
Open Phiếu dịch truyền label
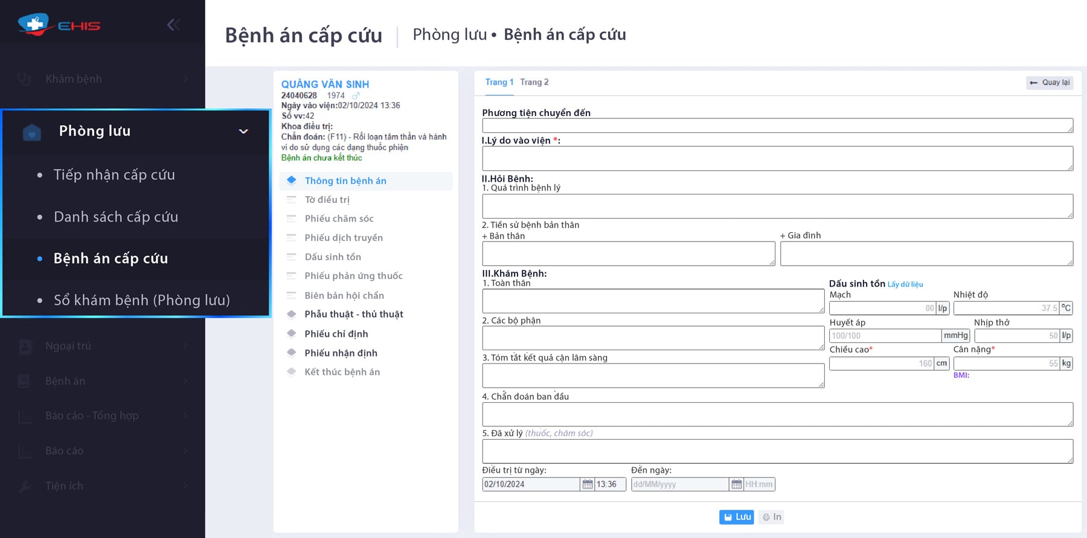pos(344,238)
